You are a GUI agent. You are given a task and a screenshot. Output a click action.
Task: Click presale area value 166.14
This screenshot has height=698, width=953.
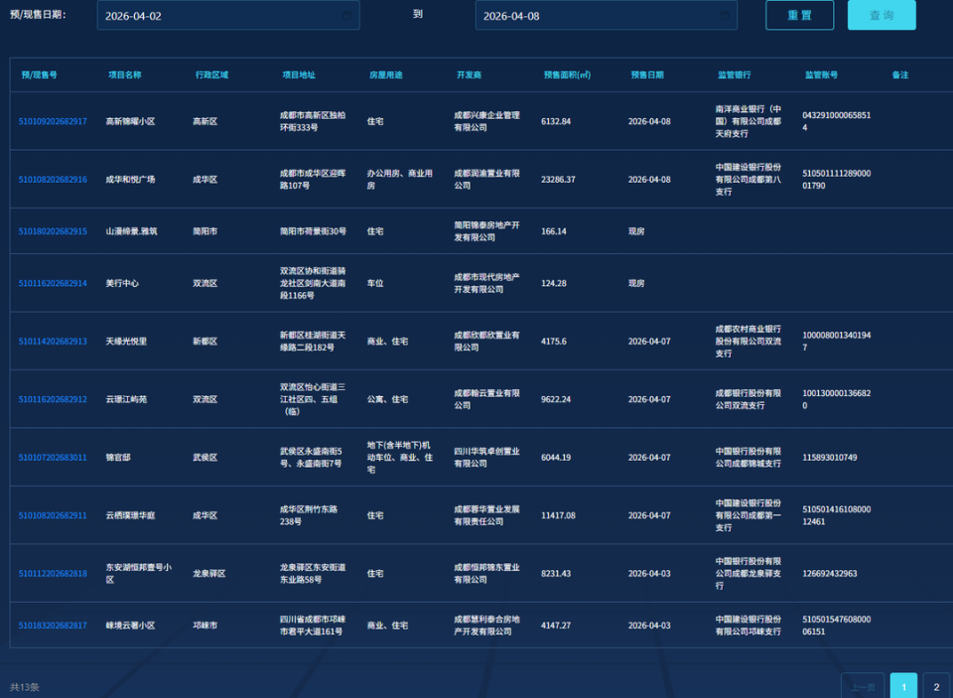click(x=554, y=231)
